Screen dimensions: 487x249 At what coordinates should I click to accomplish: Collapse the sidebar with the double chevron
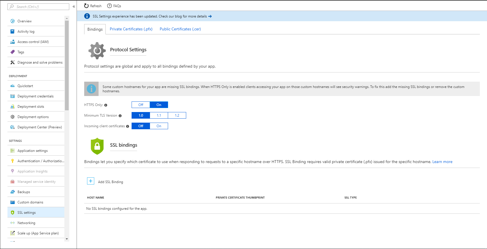[x=74, y=6]
